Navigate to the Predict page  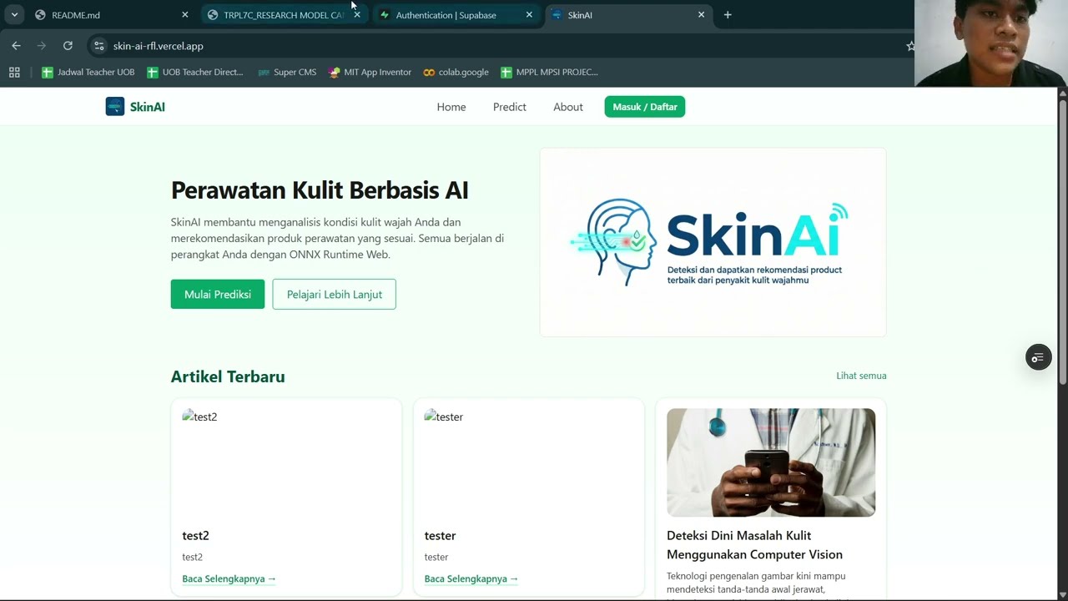pos(510,107)
